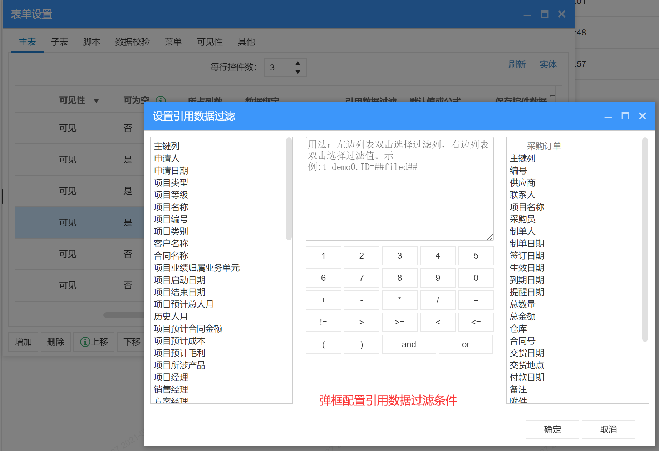Screen dimensions: 659x451
Task: Close the 表单设置 window
Action: [562, 14]
